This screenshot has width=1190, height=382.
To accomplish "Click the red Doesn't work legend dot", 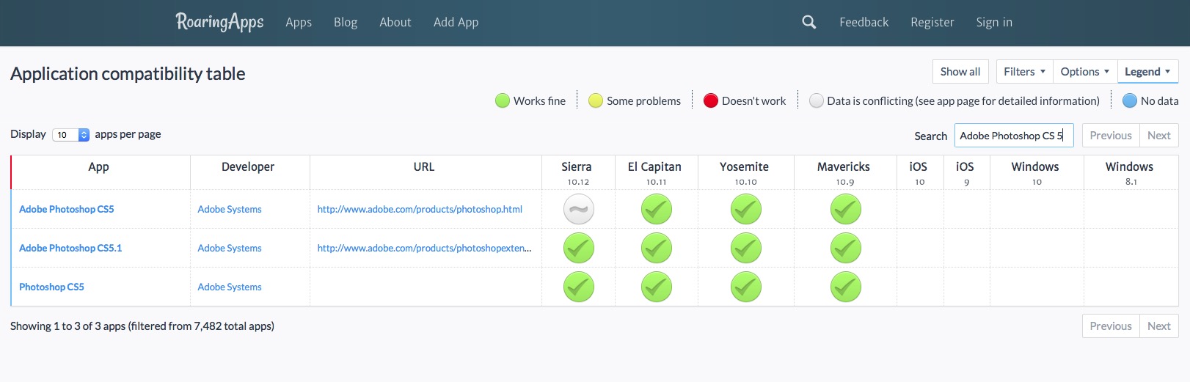I will click(711, 100).
